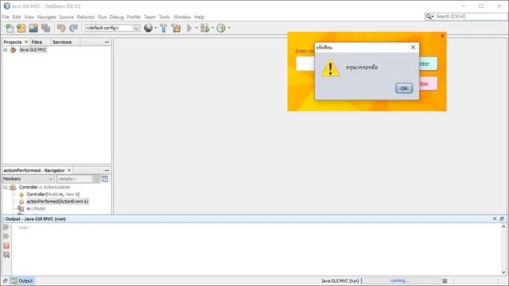The width and height of the screenshot is (509, 286).
Task: Click the magnifier icon in search box
Action: (429, 17)
